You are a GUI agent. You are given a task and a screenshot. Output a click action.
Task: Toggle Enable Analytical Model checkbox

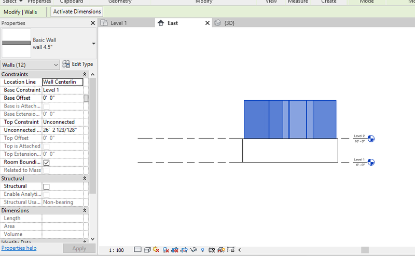click(x=46, y=195)
